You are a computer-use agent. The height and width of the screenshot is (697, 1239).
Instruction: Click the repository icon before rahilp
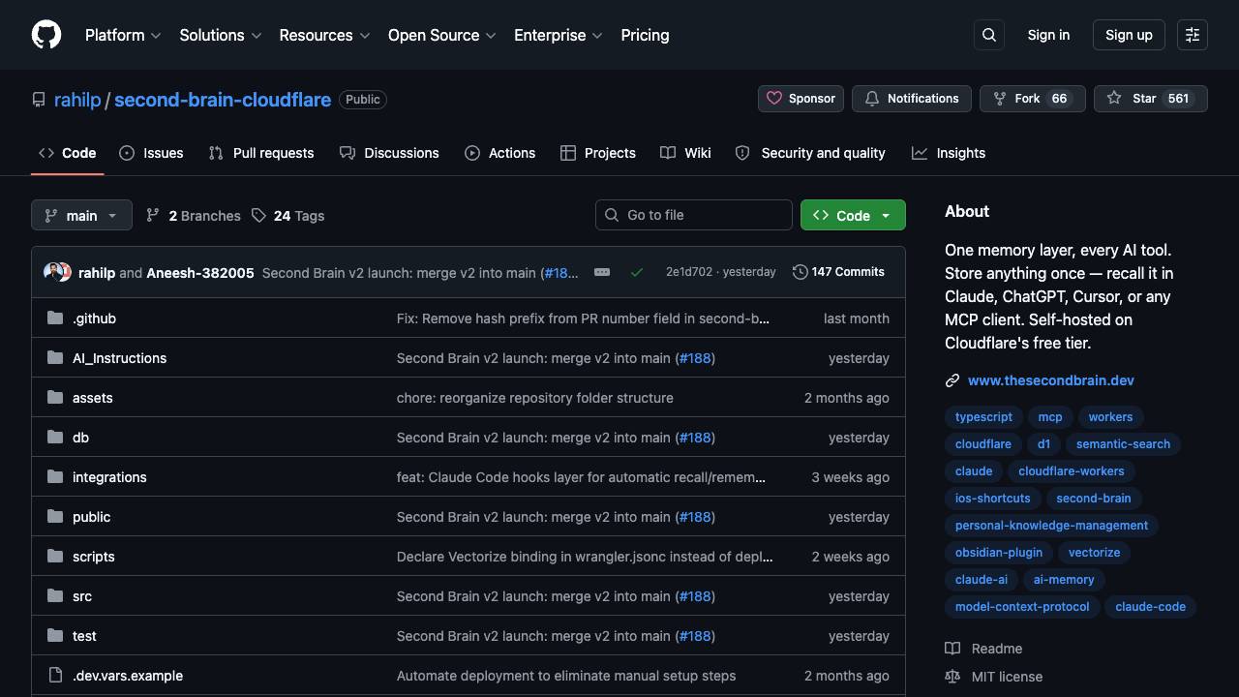(x=39, y=100)
